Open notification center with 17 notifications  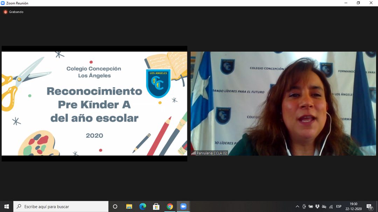(369, 206)
